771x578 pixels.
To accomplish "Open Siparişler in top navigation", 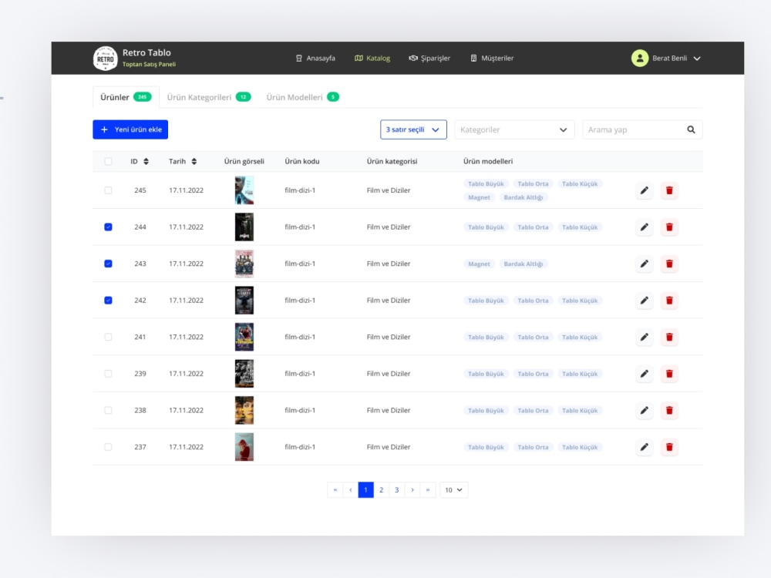I will [429, 58].
